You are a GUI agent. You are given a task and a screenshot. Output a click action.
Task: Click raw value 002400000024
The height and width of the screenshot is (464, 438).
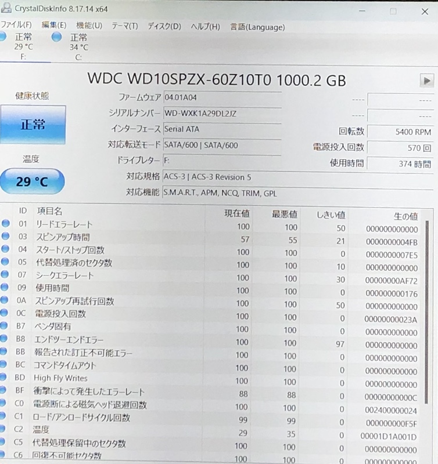[x=390, y=411]
